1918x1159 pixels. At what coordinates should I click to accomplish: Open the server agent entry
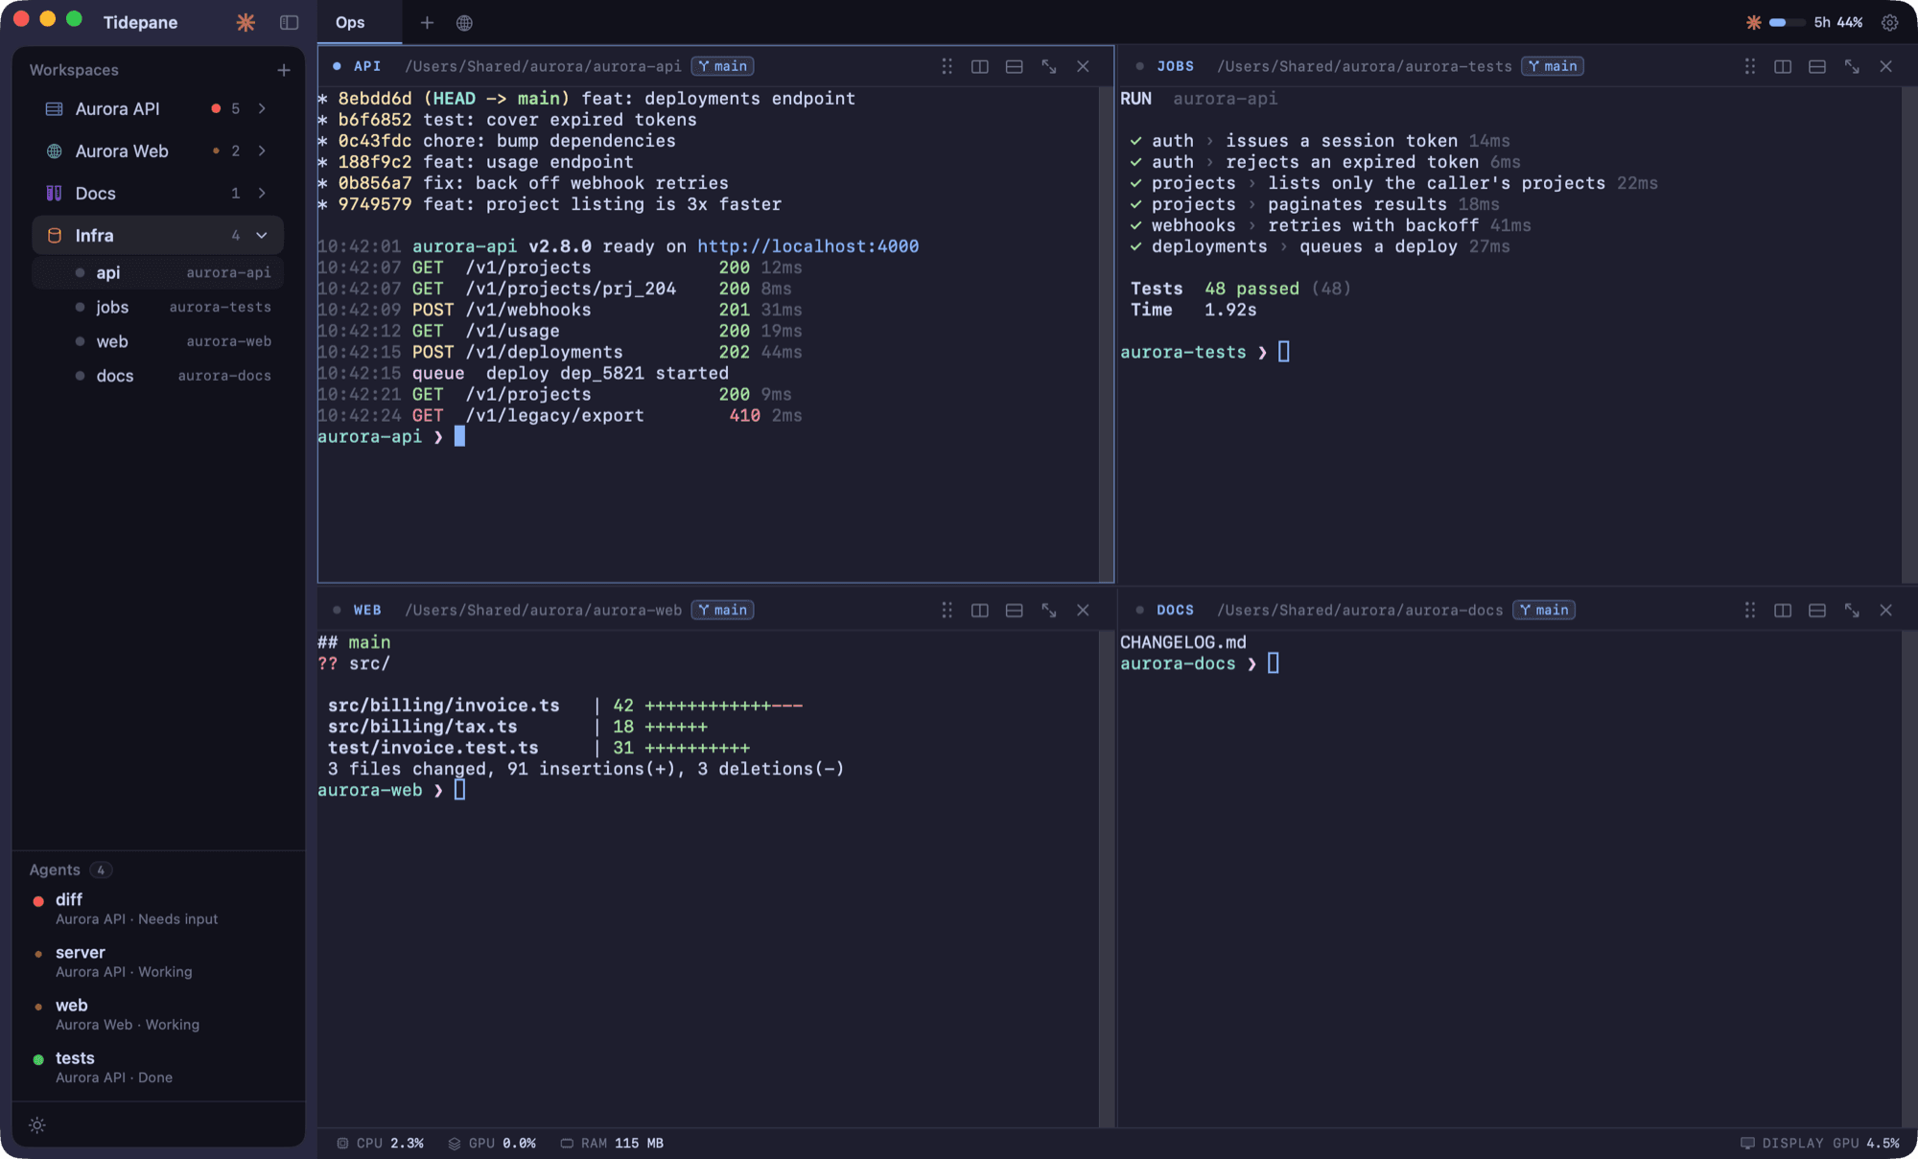pyautogui.click(x=158, y=962)
